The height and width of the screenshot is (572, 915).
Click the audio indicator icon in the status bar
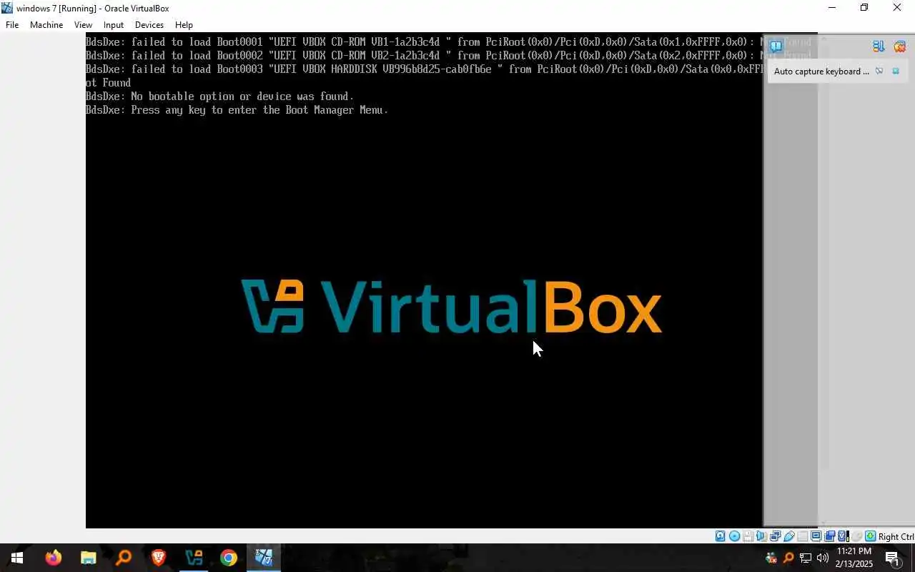click(762, 536)
